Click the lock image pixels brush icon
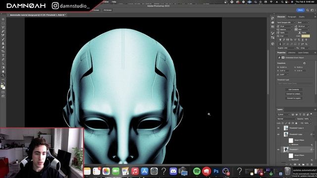 point(286,123)
